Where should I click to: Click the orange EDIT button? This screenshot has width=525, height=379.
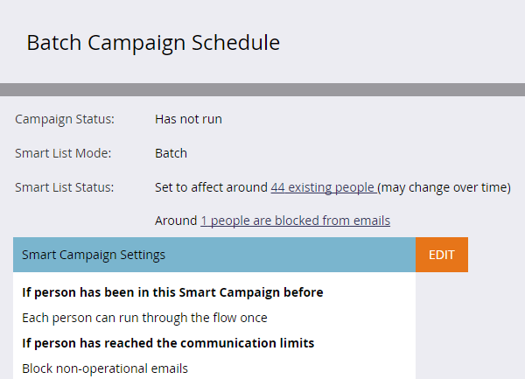[x=442, y=255]
